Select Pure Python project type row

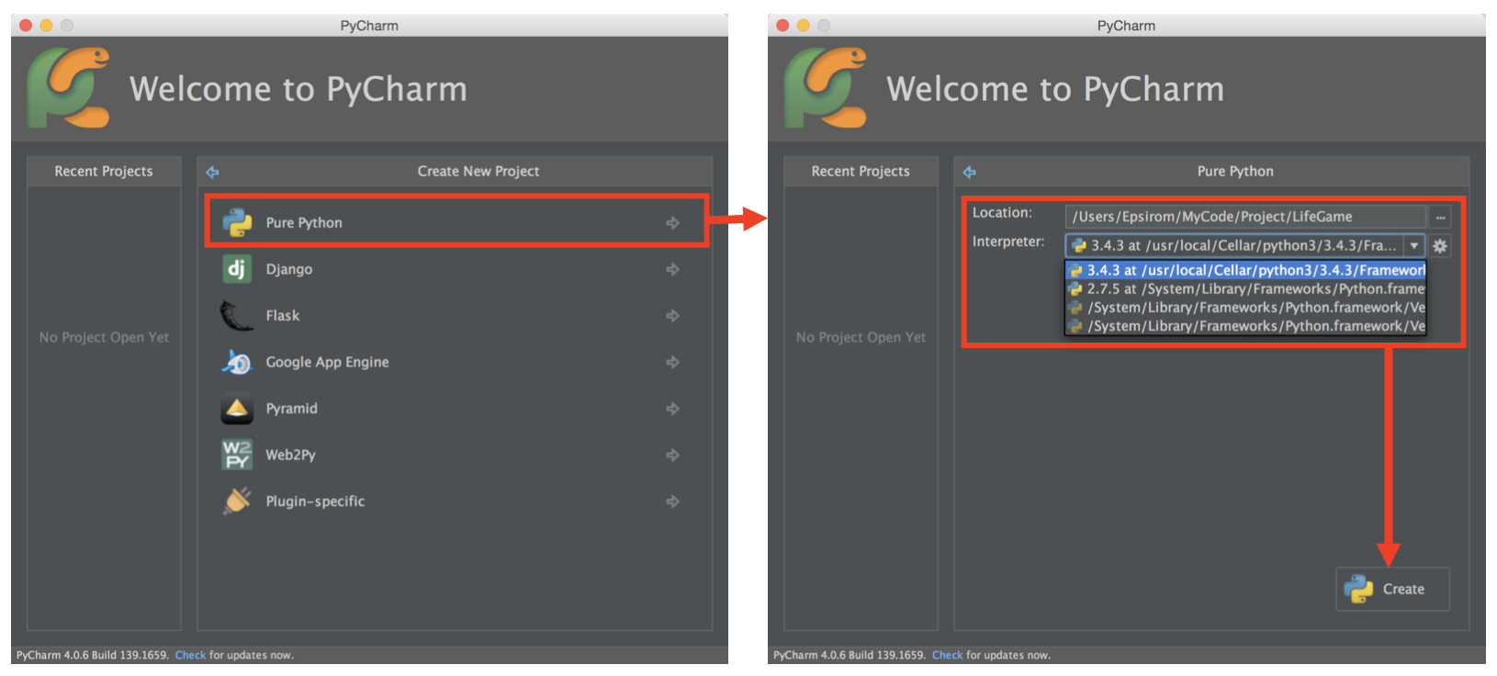(456, 222)
